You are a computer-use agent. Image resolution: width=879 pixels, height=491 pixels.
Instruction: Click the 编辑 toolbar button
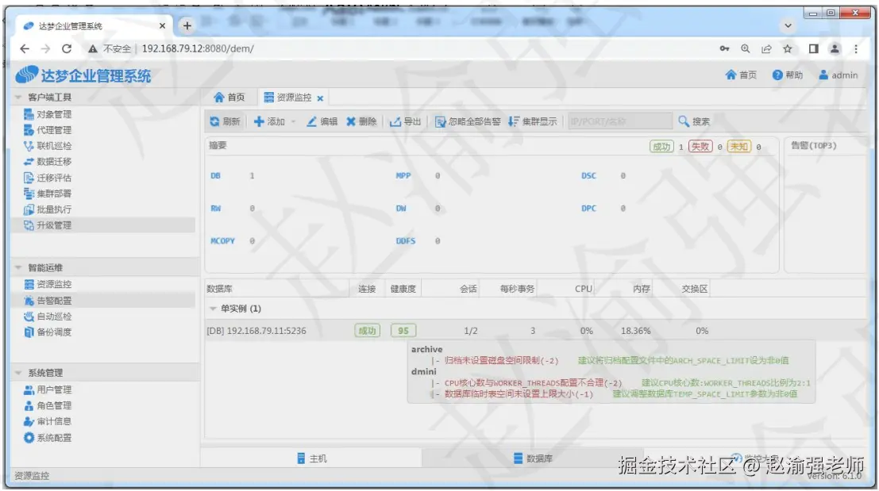322,121
